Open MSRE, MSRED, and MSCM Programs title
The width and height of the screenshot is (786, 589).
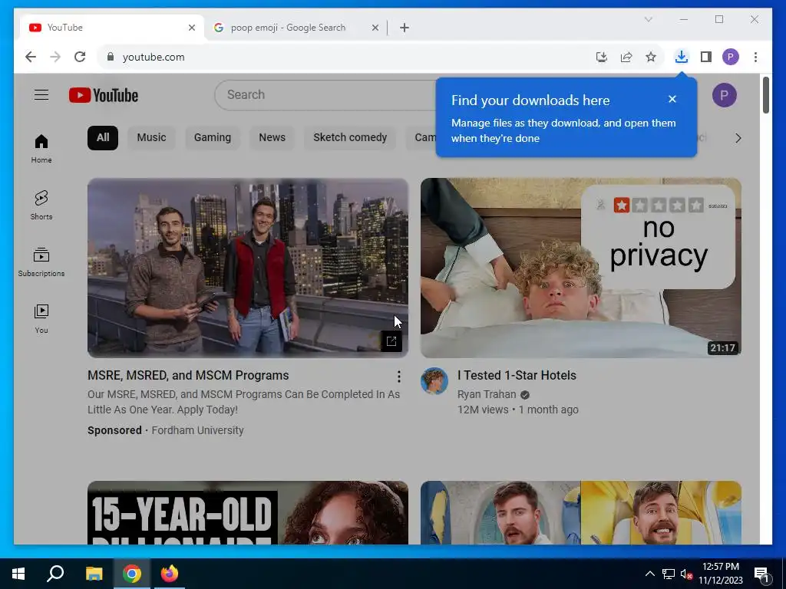tap(188, 375)
